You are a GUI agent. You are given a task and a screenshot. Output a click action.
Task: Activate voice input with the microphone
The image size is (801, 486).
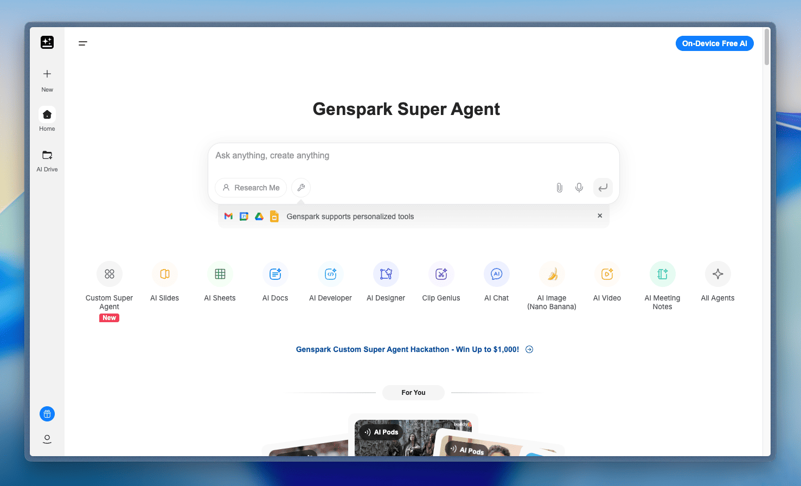click(579, 188)
